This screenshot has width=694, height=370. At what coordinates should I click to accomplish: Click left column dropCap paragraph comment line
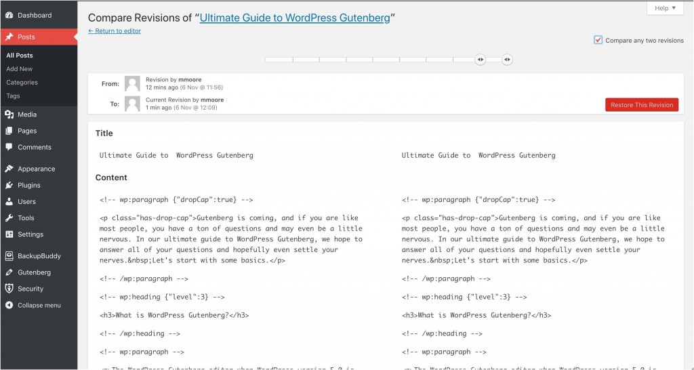point(176,200)
